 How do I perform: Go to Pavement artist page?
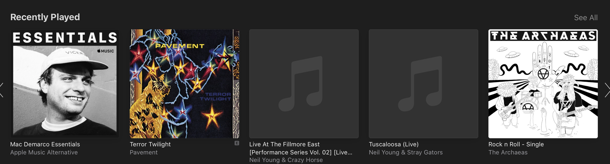[x=144, y=152]
